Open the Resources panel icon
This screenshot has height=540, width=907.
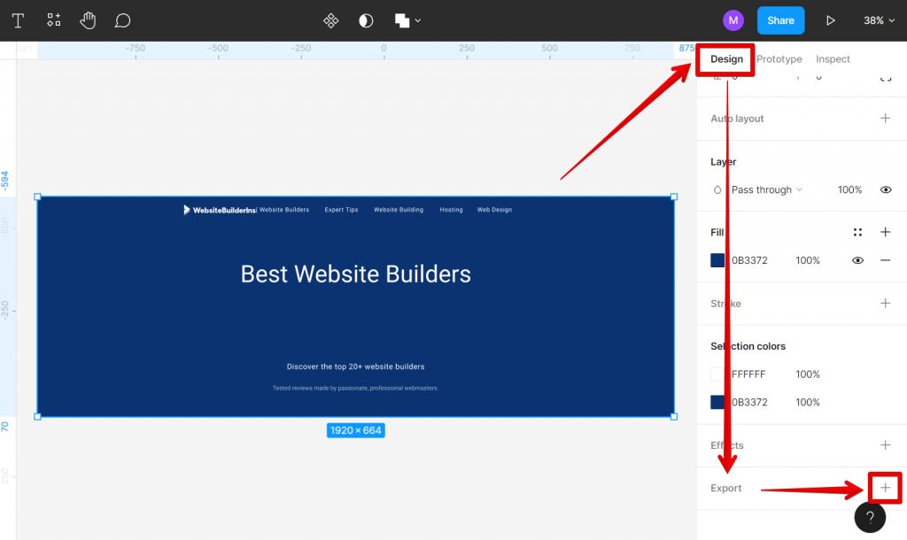point(53,20)
